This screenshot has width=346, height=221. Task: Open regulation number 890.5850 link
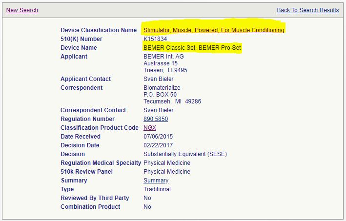pos(156,119)
